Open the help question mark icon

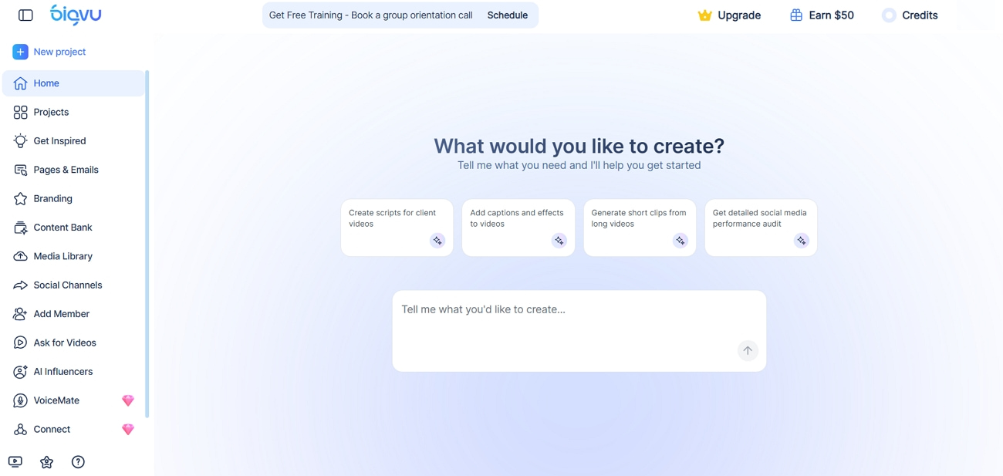pyautogui.click(x=78, y=462)
